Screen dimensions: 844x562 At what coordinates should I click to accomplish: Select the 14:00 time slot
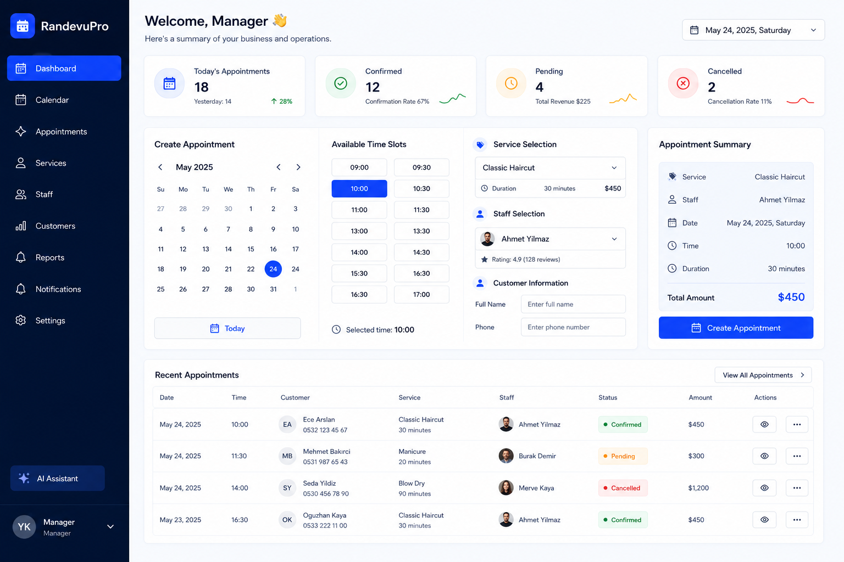[359, 252]
